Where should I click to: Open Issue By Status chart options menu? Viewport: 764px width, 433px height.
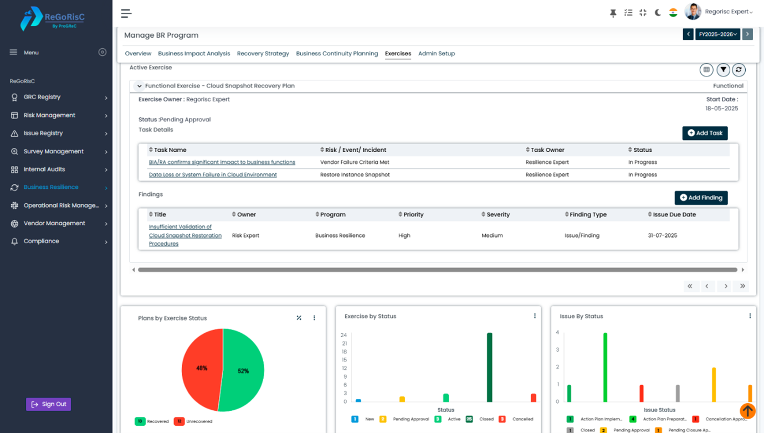point(750,316)
